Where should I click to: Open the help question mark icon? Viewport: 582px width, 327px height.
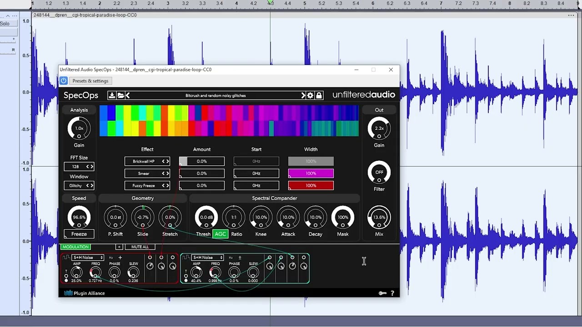[x=392, y=293]
